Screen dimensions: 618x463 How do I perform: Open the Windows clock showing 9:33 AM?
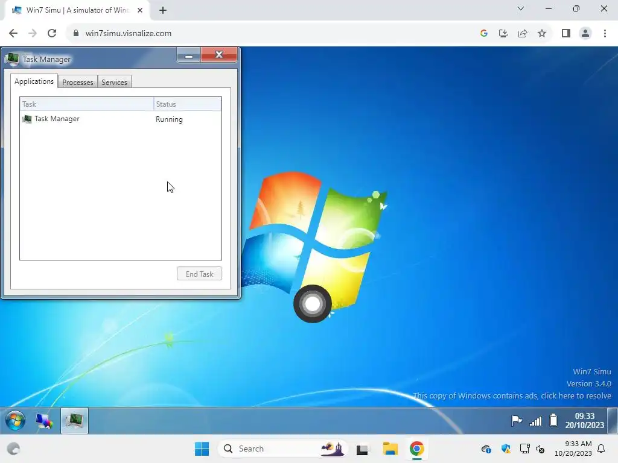point(573,449)
